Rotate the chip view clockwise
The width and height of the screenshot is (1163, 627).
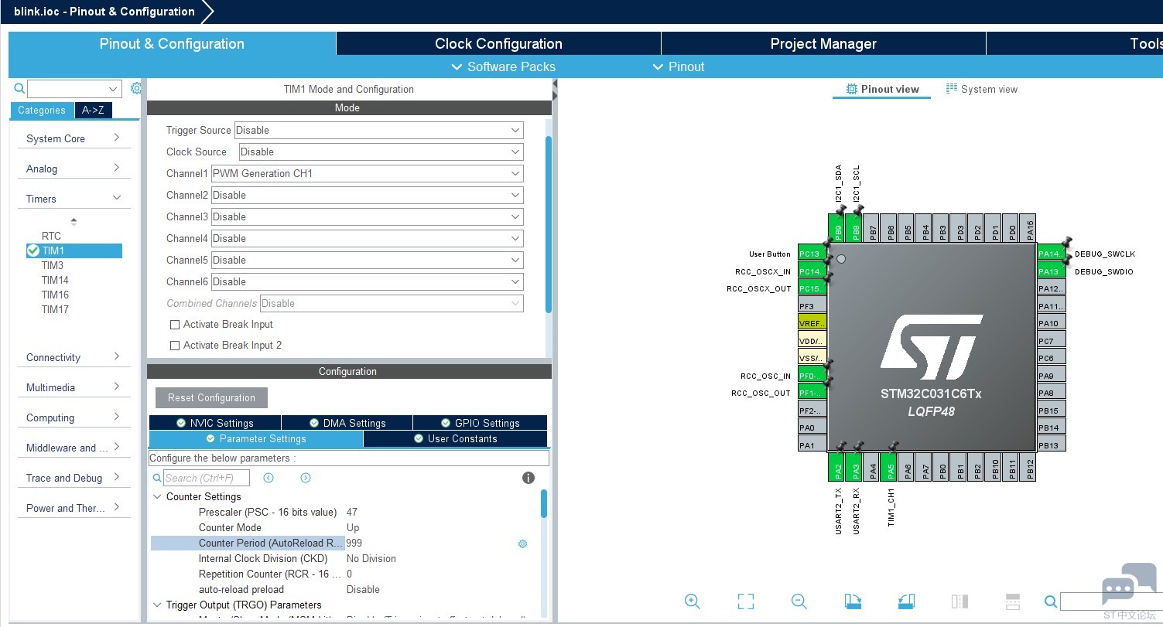pos(853,601)
